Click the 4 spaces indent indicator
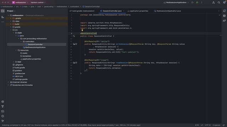The image size is (227, 127). [216, 125]
